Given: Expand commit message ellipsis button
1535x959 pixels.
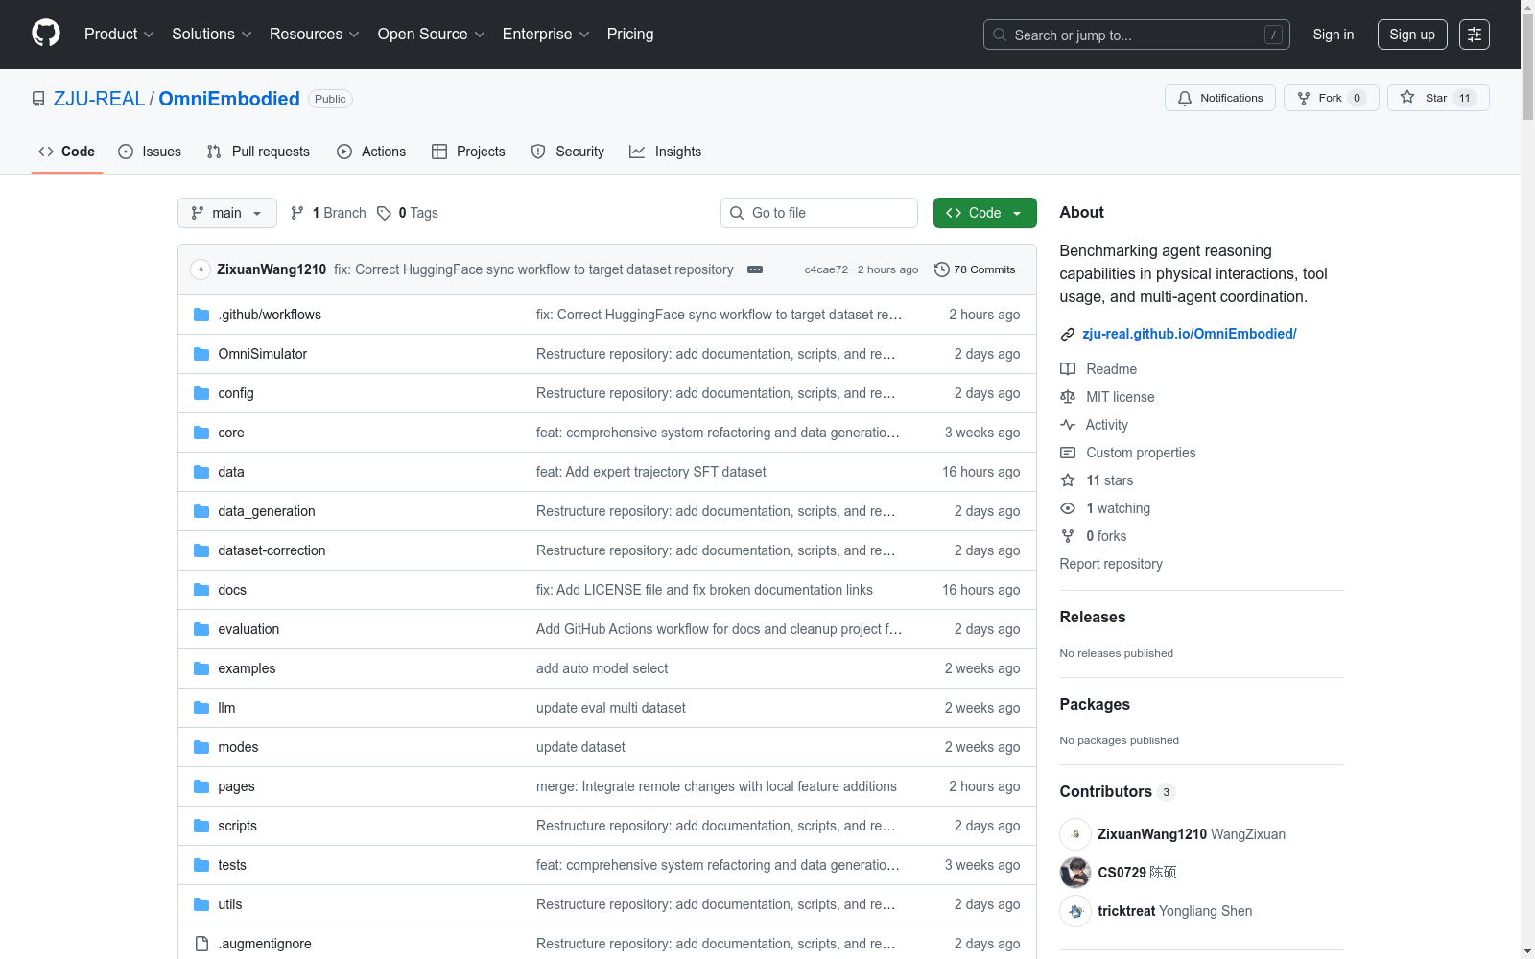Looking at the screenshot, I should [755, 269].
